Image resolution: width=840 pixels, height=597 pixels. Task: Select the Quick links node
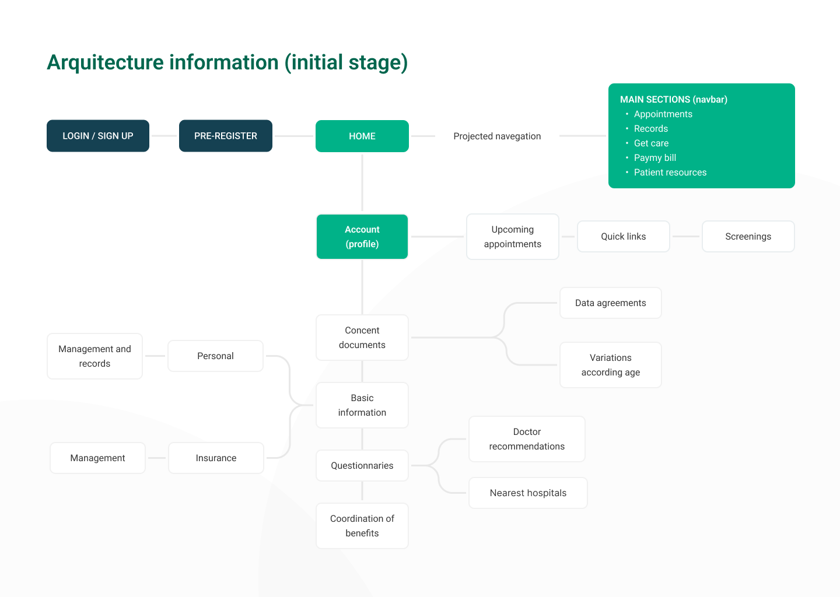(x=624, y=237)
